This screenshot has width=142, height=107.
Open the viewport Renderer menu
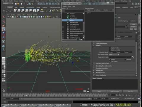pyautogui.click(x=29, y=15)
